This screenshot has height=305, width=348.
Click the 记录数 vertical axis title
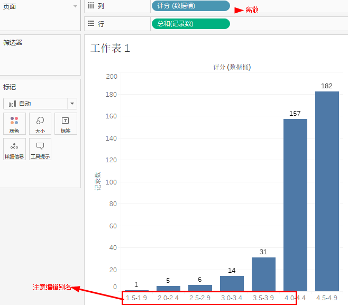98,181
